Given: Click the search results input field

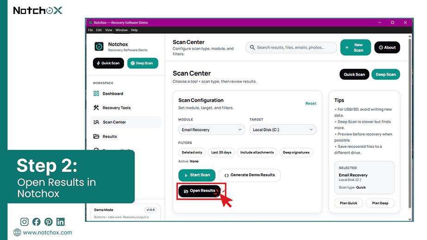Looking at the screenshot, I should pyautogui.click(x=291, y=47).
